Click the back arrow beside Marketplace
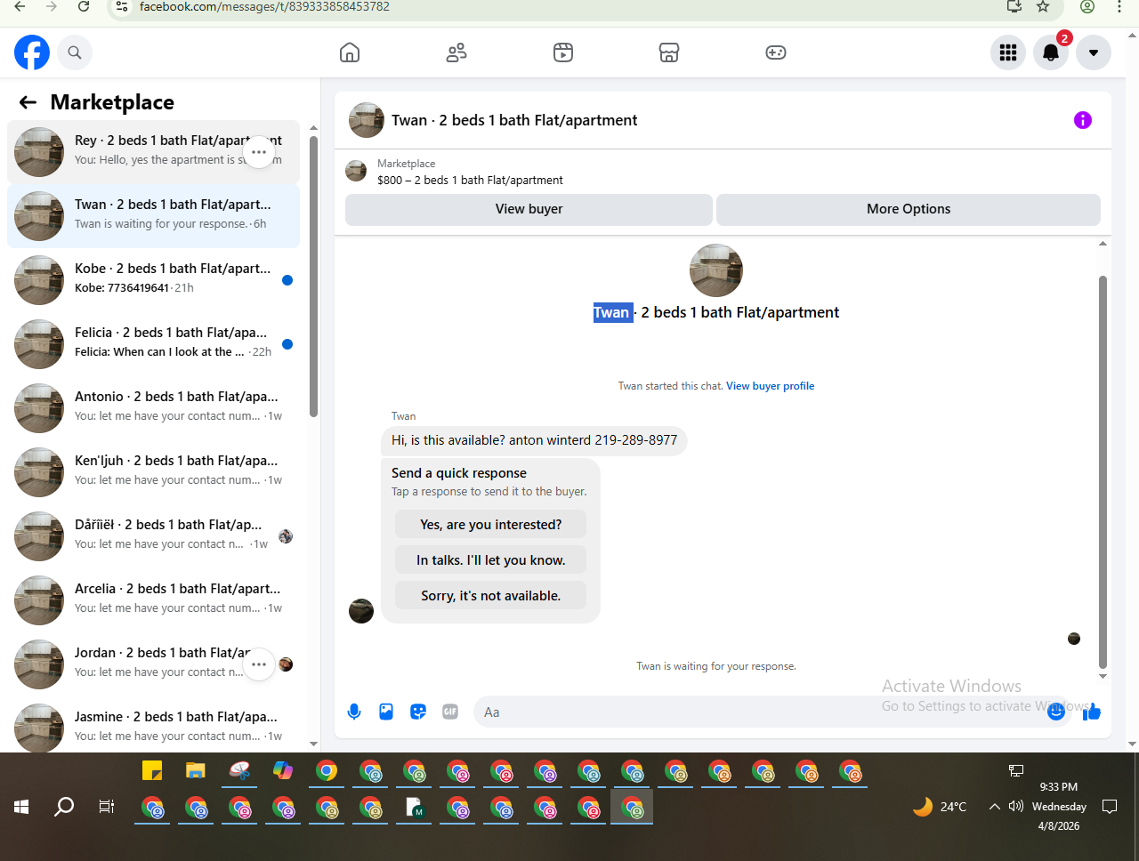Image resolution: width=1139 pixels, height=861 pixels. point(28,102)
